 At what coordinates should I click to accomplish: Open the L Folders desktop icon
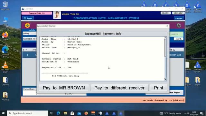click(x=5, y=81)
